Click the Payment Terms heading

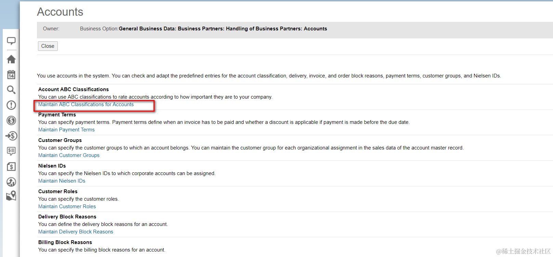pyautogui.click(x=57, y=115)
